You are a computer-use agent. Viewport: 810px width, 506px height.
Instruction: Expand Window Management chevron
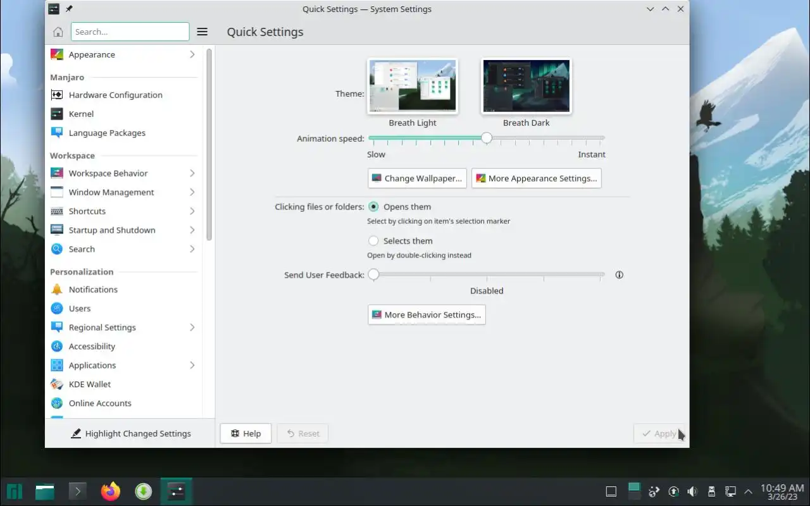point(192,192)
